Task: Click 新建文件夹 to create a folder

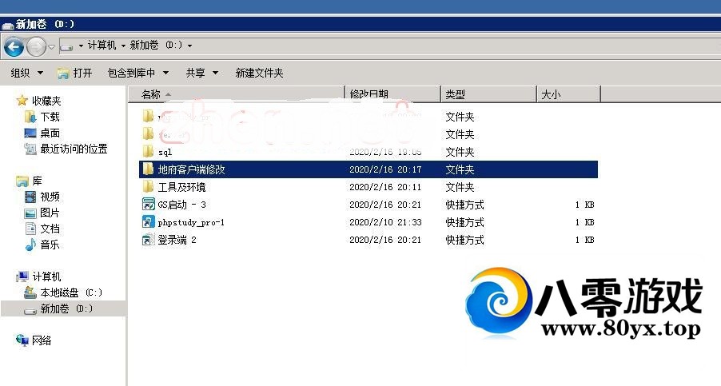Action: pyautogui.click(x=259, y=73)
